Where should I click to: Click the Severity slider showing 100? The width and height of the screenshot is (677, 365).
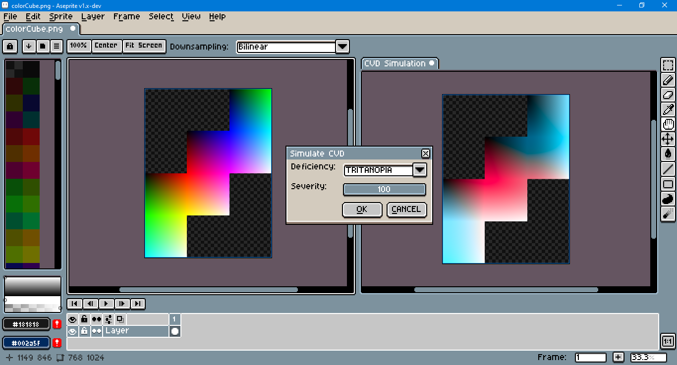click(384, 189)
